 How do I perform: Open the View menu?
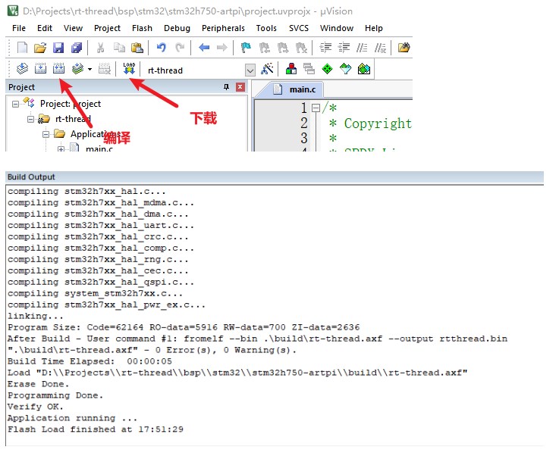coord(73,28)
